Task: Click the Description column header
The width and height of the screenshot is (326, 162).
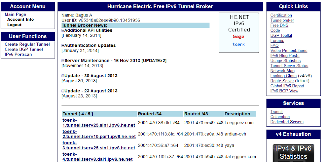Action: 240,114
